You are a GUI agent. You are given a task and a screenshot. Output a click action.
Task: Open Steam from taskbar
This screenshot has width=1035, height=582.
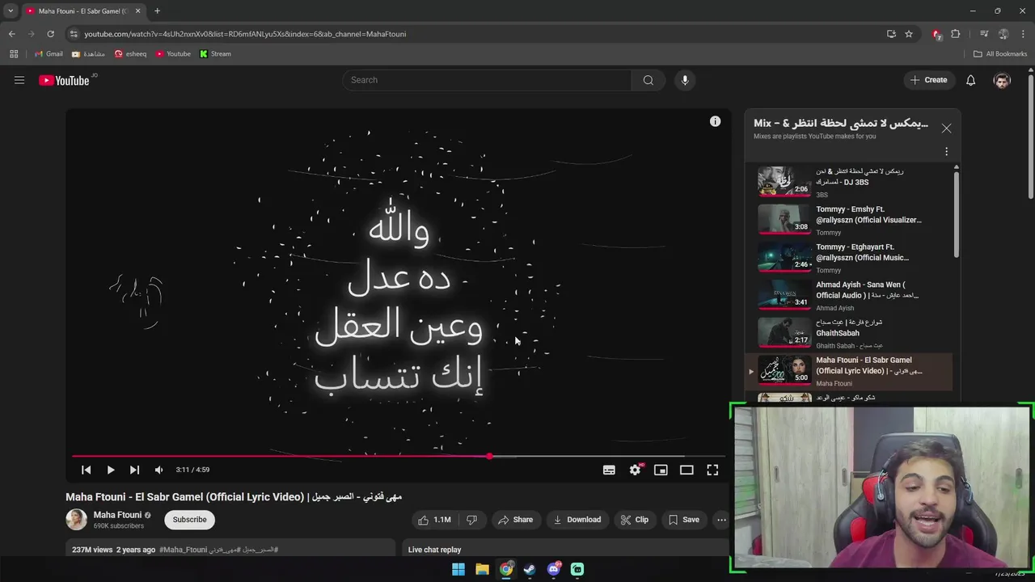coord(530,569)
